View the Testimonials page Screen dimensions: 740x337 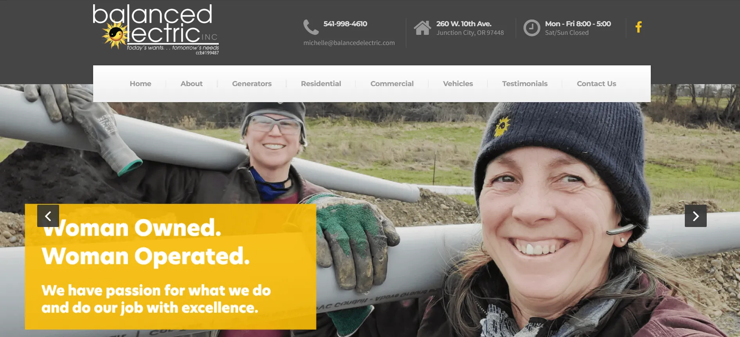click(x=525, y=83)
